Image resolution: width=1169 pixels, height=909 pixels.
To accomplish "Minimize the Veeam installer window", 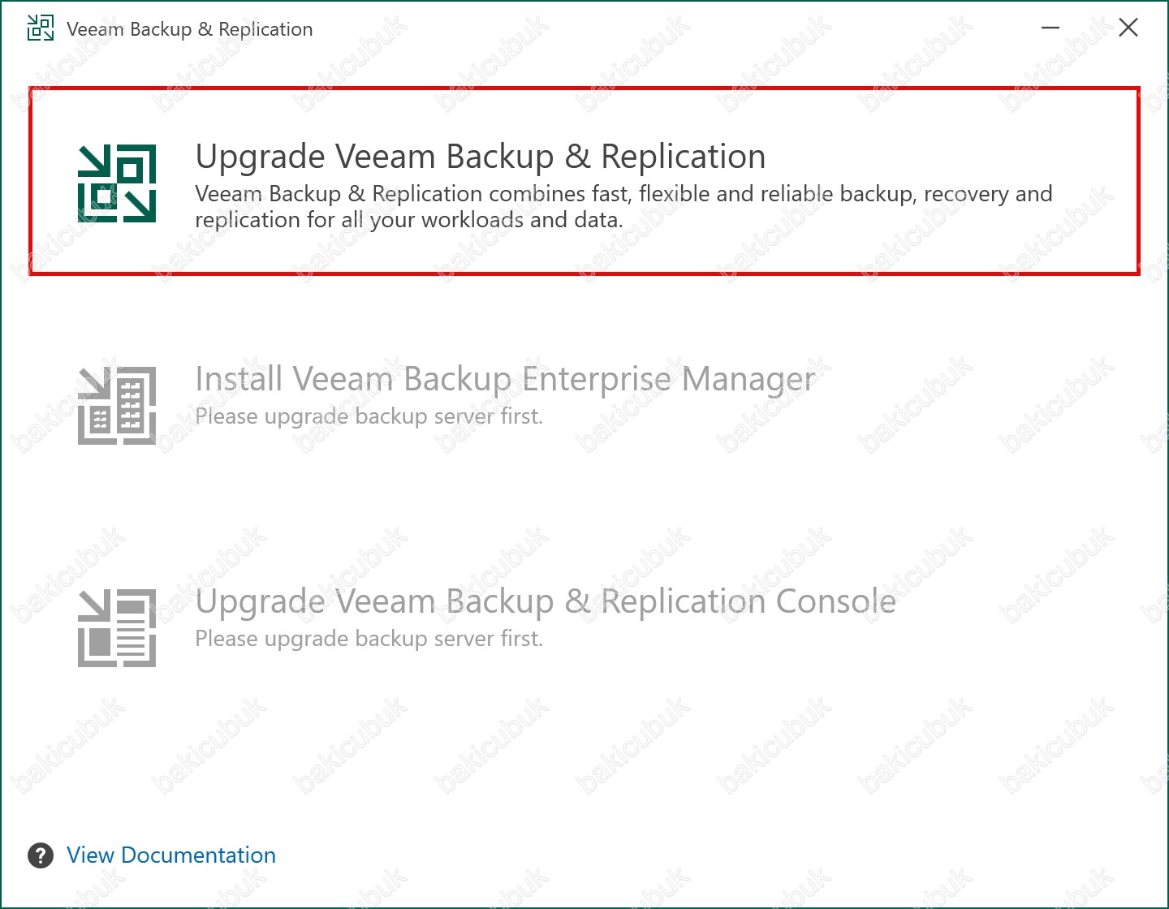I will [x=1050, y=28].
